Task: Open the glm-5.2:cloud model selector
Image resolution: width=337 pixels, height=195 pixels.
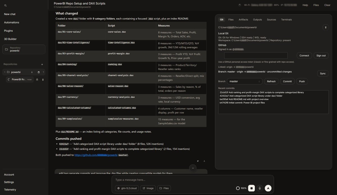Action: (x=127, y=188)
